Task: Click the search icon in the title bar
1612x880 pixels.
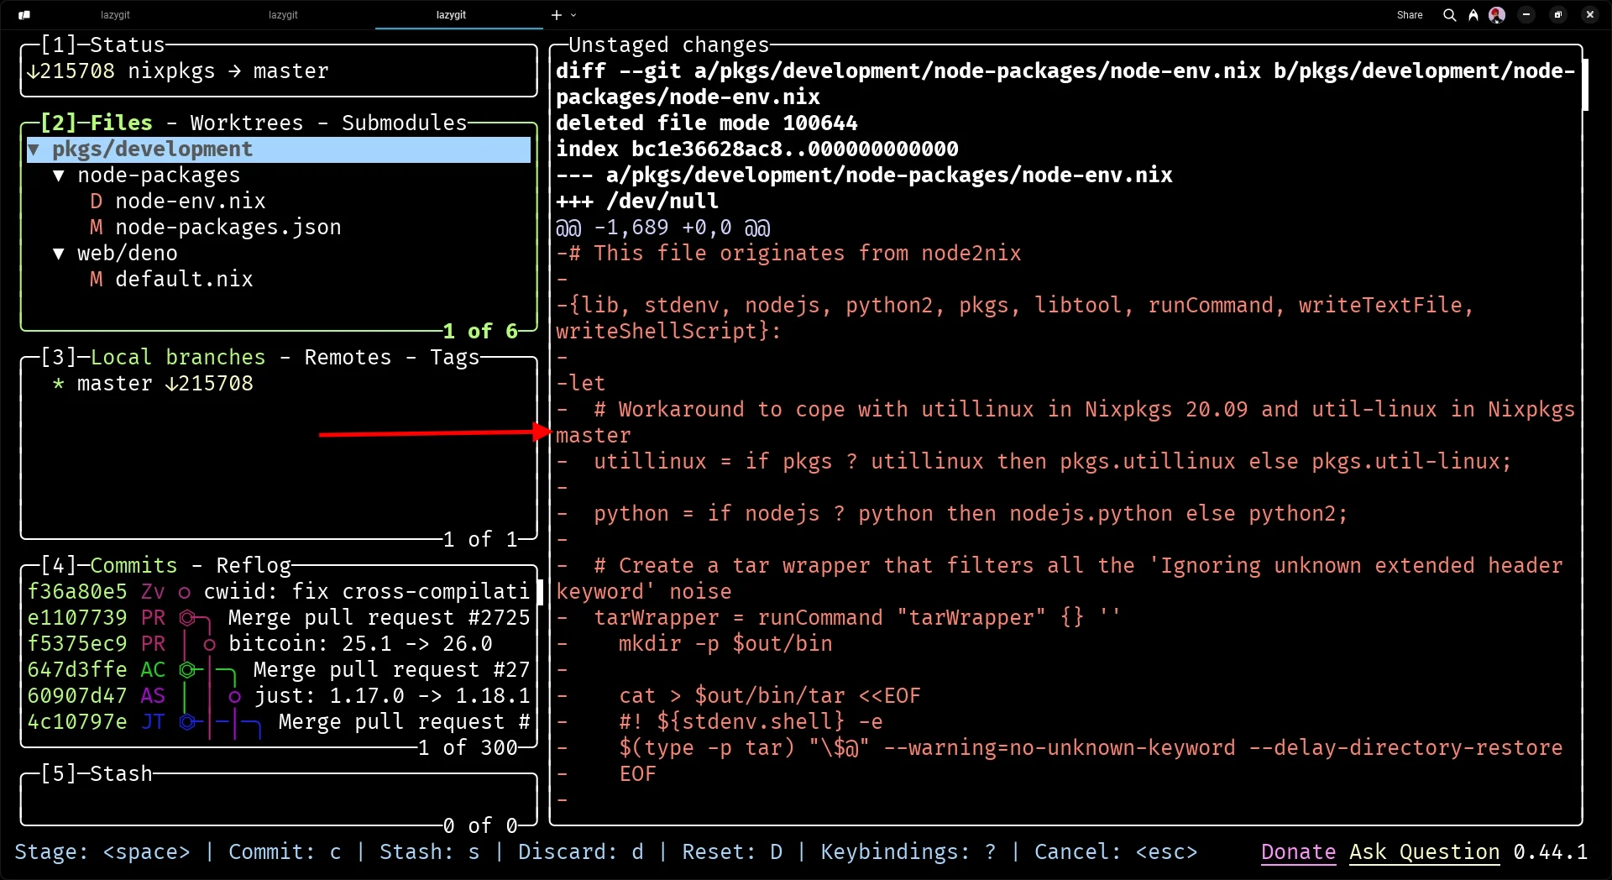Action: pos(1448,14)
